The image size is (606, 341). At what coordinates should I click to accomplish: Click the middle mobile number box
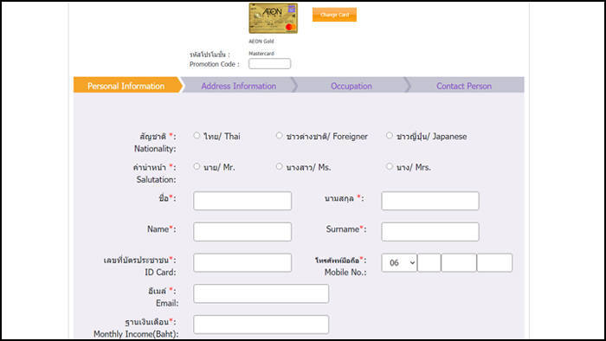click(x=459, y=262)
